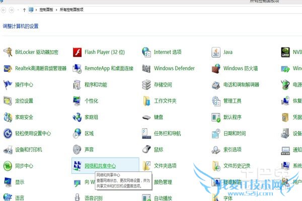The height and width of the screenshot is (201, 302).
Task: Open the 鼠标 icon
Action: [x=146, y=149]
